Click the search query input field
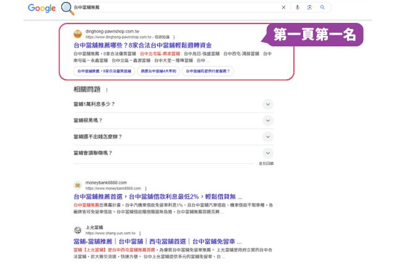Image resolution: width=396 pixels, height=264 pixels. (x=176, y=7)
